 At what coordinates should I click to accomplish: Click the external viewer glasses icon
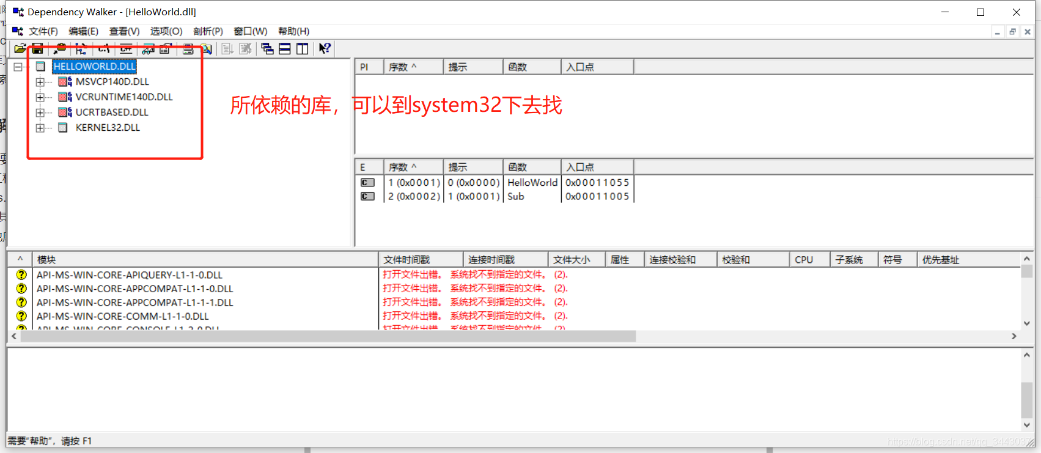[149, 49]
